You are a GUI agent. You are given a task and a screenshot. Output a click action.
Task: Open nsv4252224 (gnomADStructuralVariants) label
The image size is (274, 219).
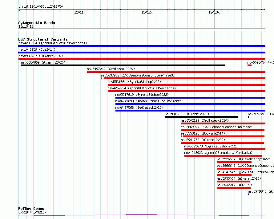[x=142, y=88]
